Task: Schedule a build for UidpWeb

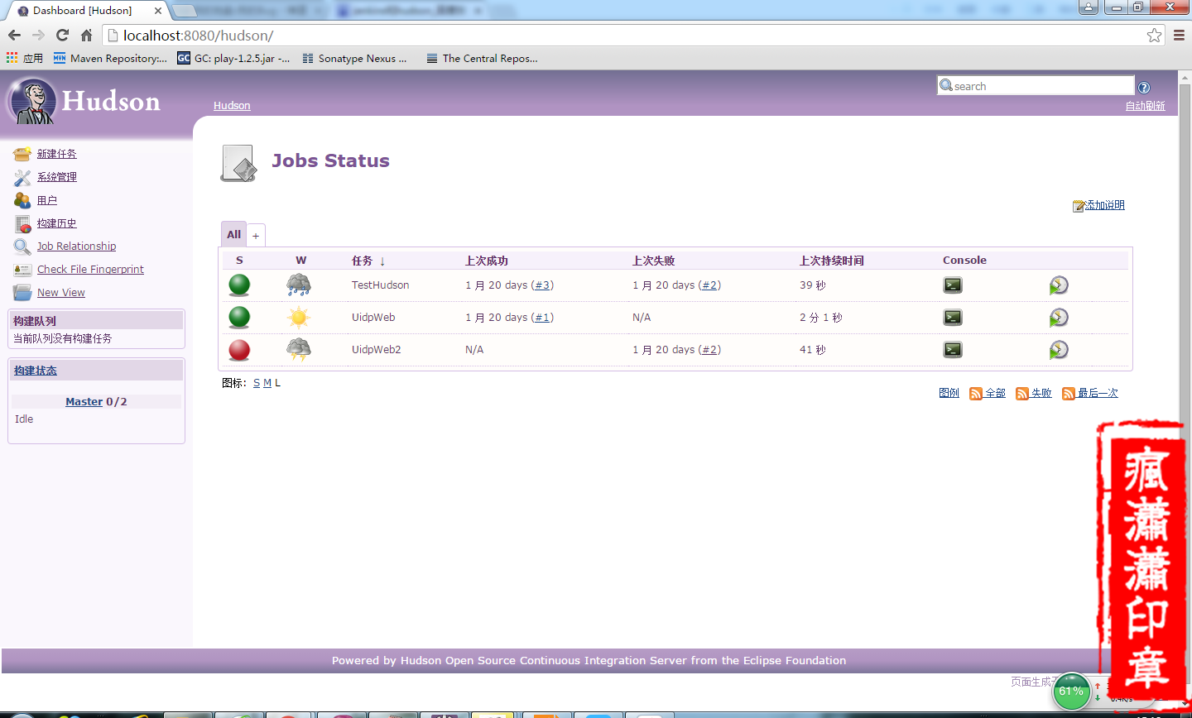Action: pos(1059,318)
